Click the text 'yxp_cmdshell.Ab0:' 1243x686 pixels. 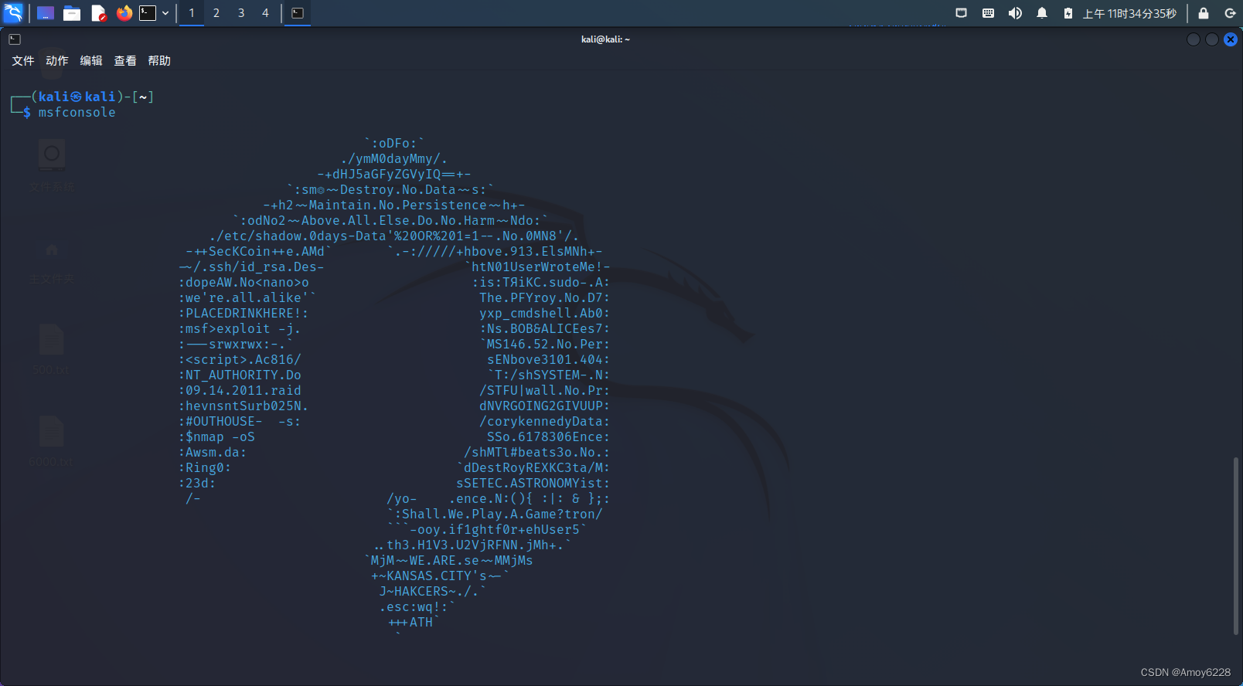[x=545, y=314]
